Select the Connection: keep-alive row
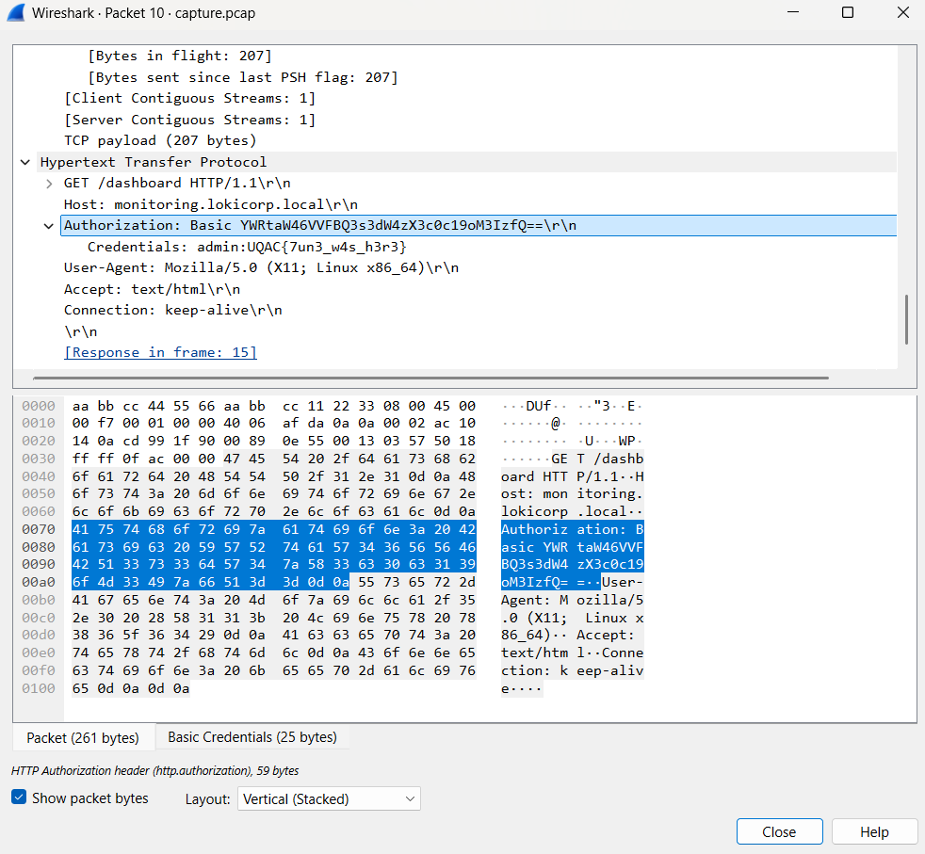 (172, 310)
